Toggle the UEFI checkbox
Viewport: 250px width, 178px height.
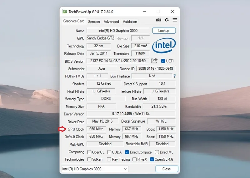click(163, 61)
